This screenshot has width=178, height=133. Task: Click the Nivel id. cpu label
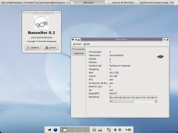point(95,86)
